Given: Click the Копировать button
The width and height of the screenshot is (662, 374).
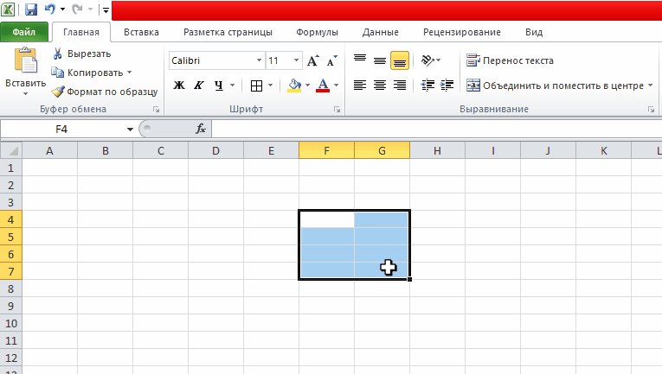Looking at the screenshot, I should tap(87, 73).
